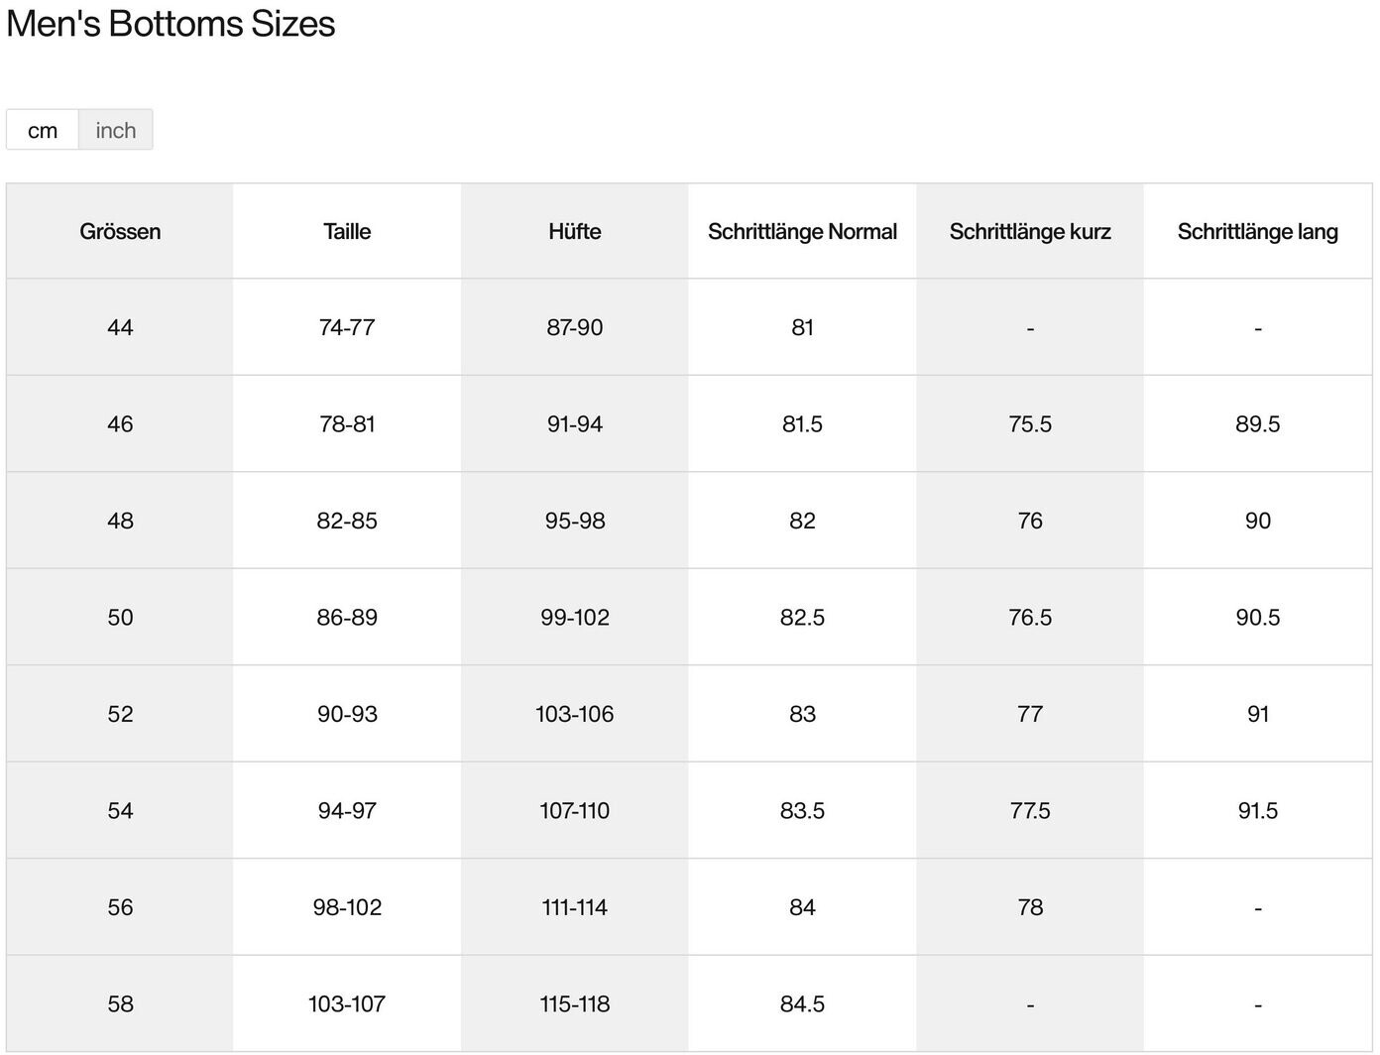Click the waist value 98-102
The image size is (1380, 1055).
pos(347,907)
